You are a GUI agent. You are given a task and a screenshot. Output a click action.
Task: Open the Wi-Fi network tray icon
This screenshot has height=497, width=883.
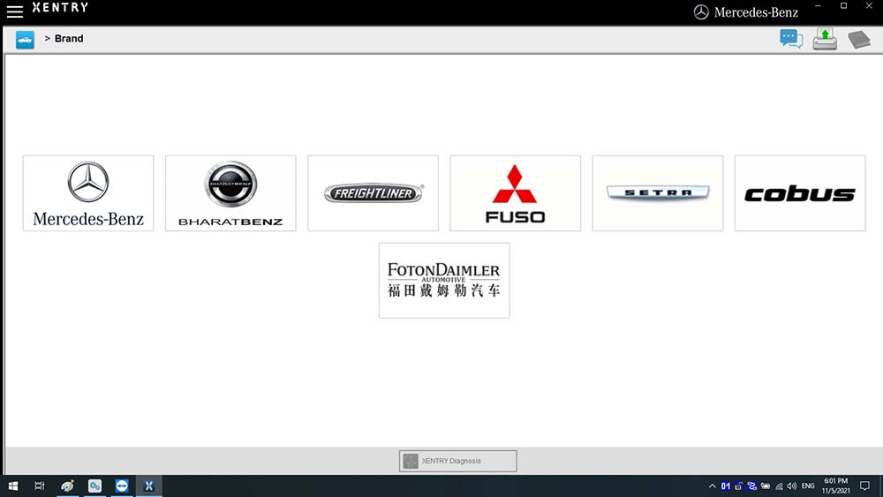[779, 486]
